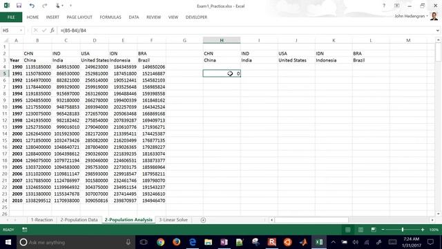Image resolution: width=442 pixels, height=249 pixels.
Task: Select column H header
Action: [222, 40]
